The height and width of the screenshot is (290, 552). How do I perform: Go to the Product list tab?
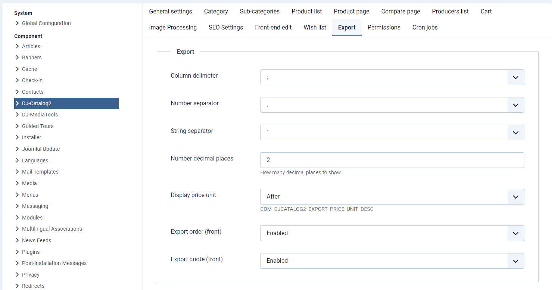click(307, 11)
